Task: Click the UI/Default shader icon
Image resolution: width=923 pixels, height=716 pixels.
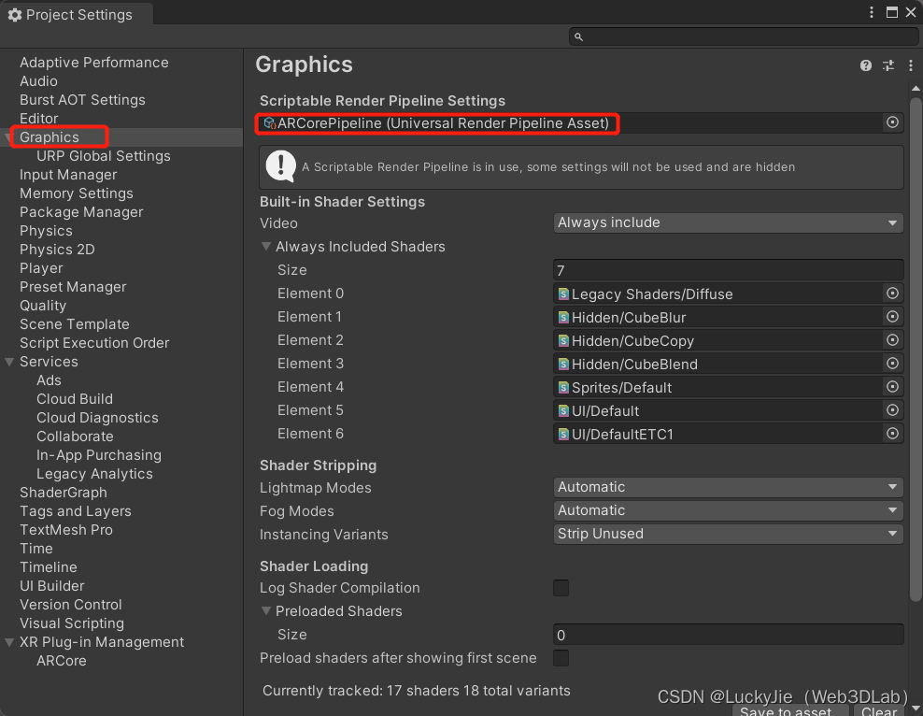Action: coord(563,411)
